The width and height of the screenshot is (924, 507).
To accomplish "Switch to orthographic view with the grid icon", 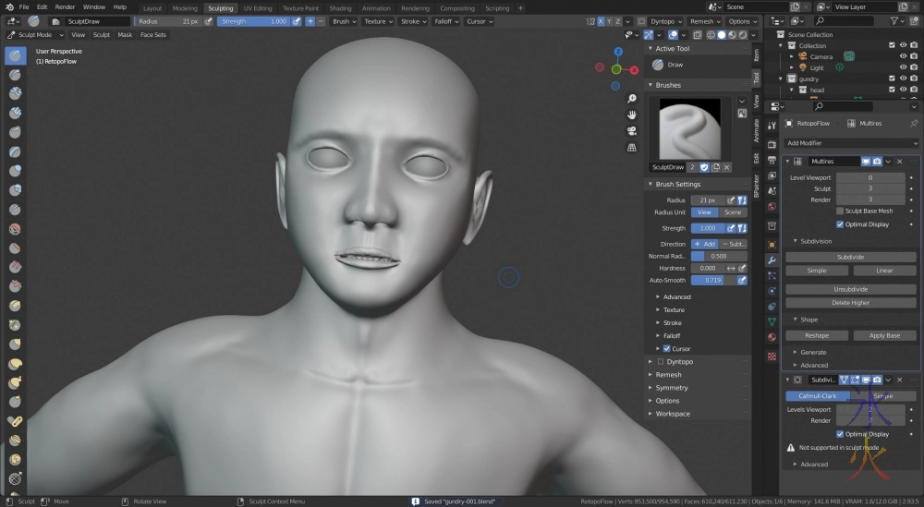I will (x=631, y=146).
